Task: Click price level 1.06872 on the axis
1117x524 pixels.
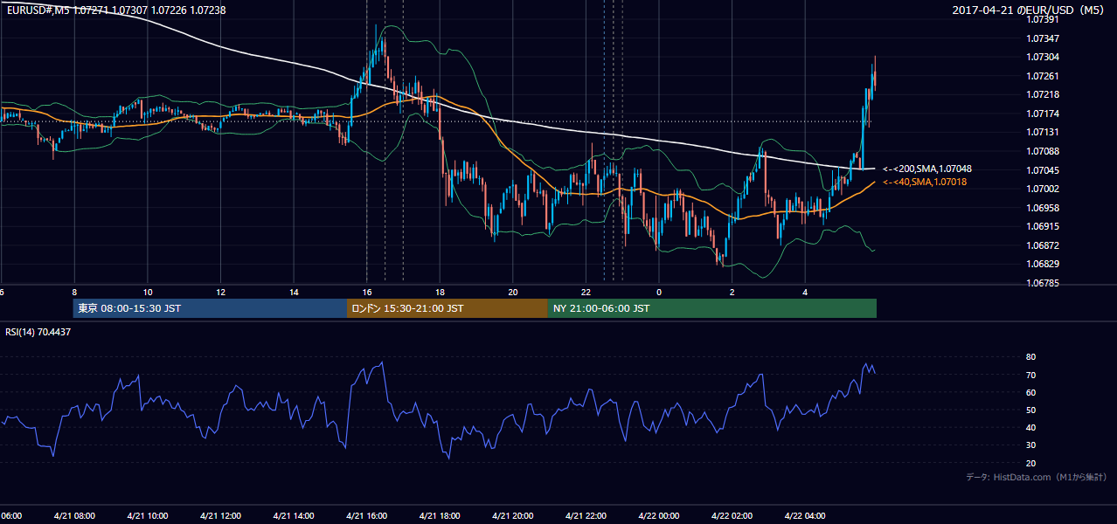Action: 1044,245
